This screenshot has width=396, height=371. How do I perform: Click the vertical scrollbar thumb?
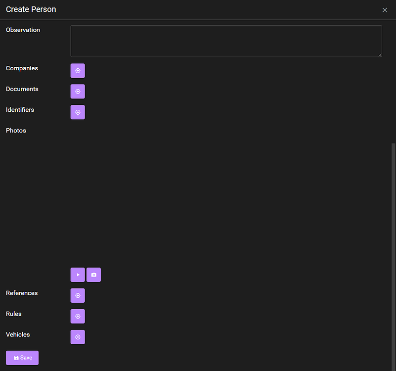click(393, 257)
